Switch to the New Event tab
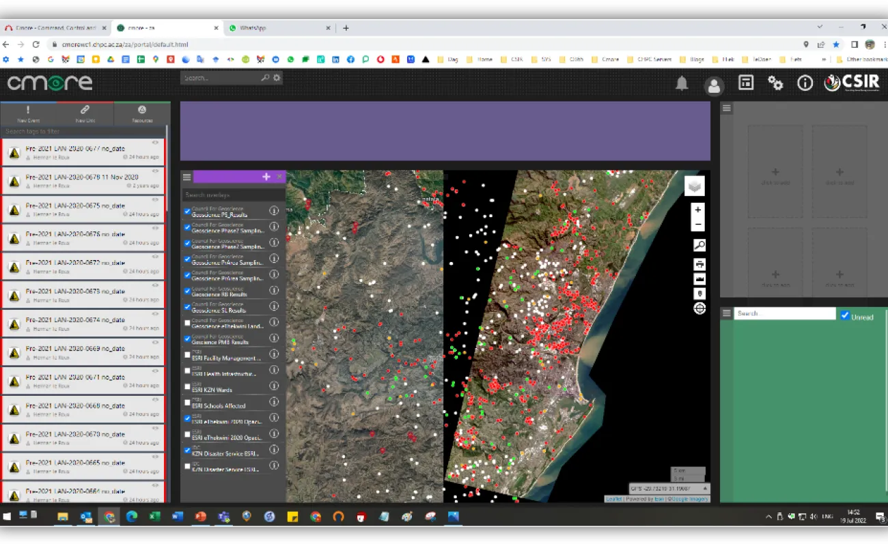Screen dimensions: 888x546 click(x=29, y=113)
